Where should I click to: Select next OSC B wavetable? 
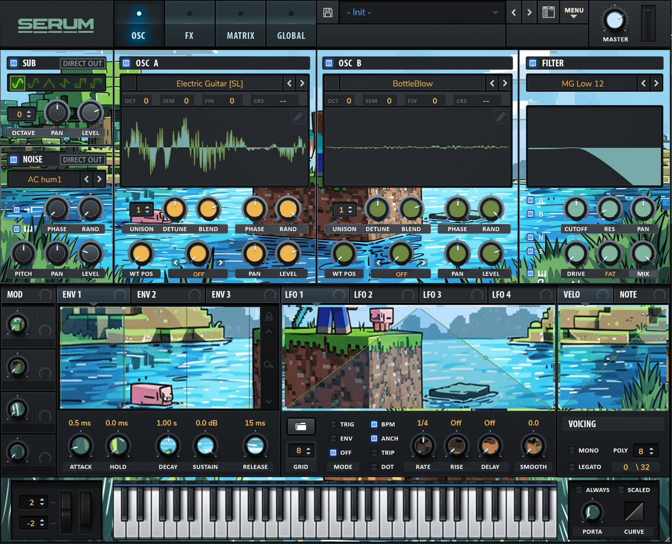coord(505,83)
